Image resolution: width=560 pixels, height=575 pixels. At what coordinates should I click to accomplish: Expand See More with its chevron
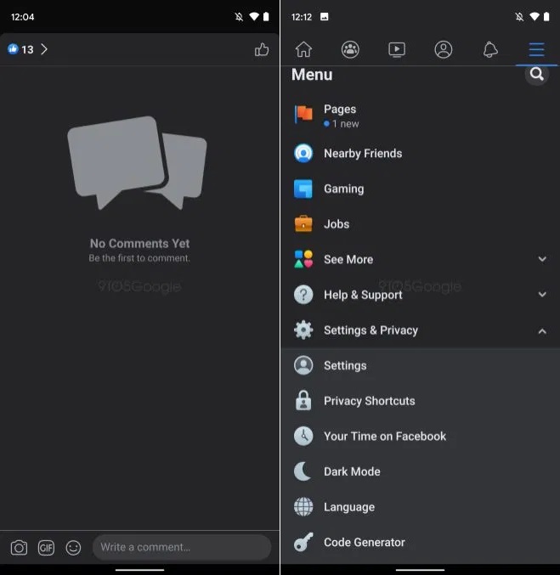coord(542,259)
